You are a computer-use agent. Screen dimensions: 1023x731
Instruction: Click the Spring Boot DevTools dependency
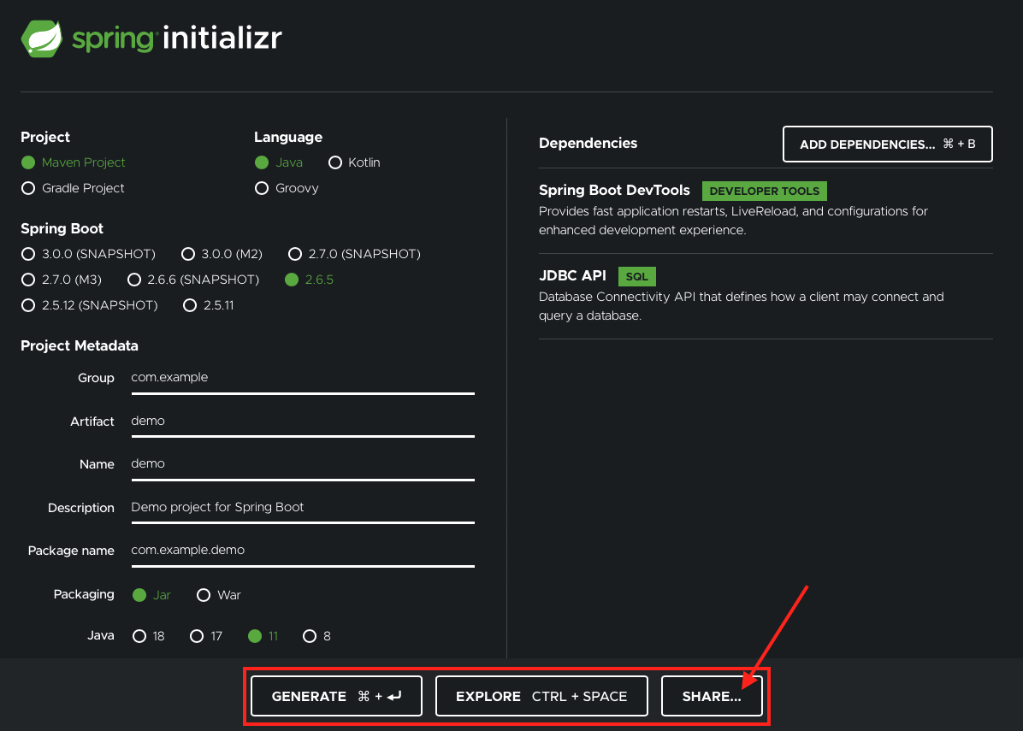[616, 192]
